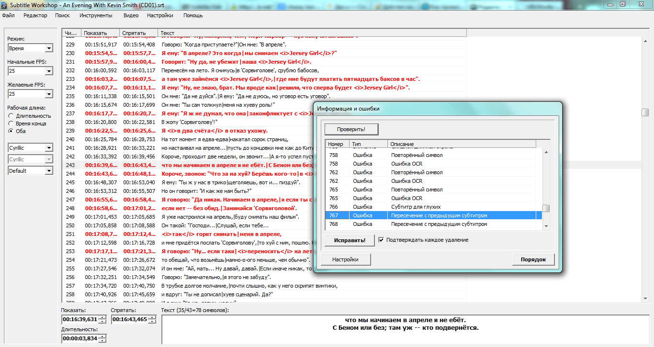654x347 pixels.
Task: Open the Инструменты menu
Action: pos(96,15)
